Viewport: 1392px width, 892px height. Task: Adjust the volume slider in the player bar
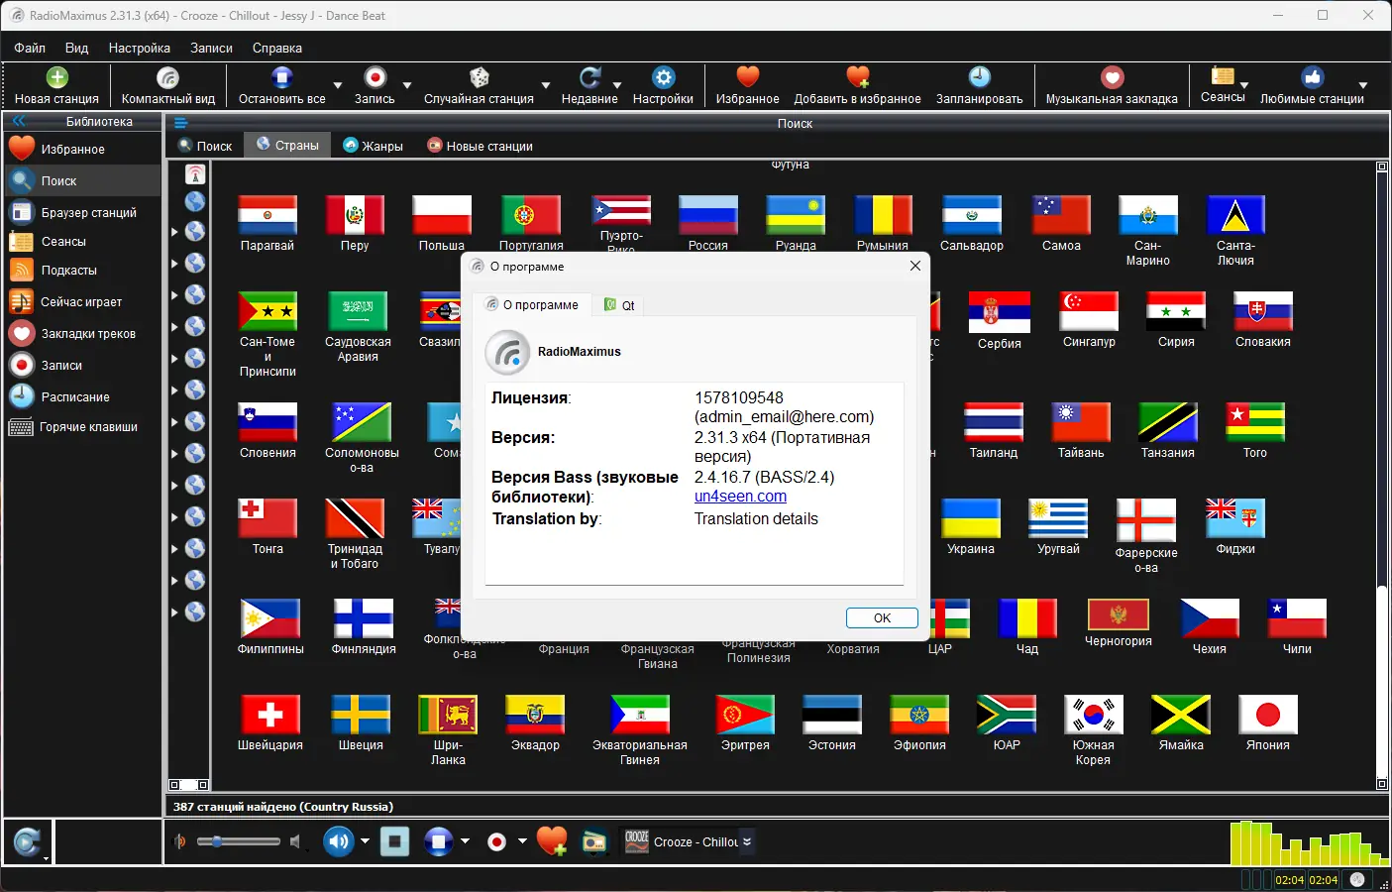pyautogui.click(x=238, y=841)
